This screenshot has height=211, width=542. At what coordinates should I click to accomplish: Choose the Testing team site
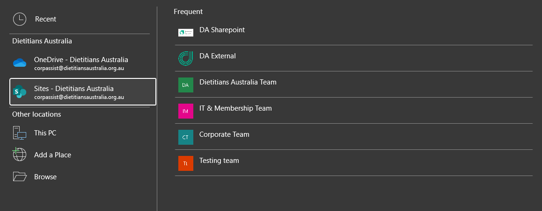(x=219, y=161)
